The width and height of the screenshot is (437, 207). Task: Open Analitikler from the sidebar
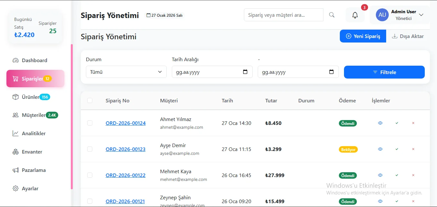pos(33,133)
